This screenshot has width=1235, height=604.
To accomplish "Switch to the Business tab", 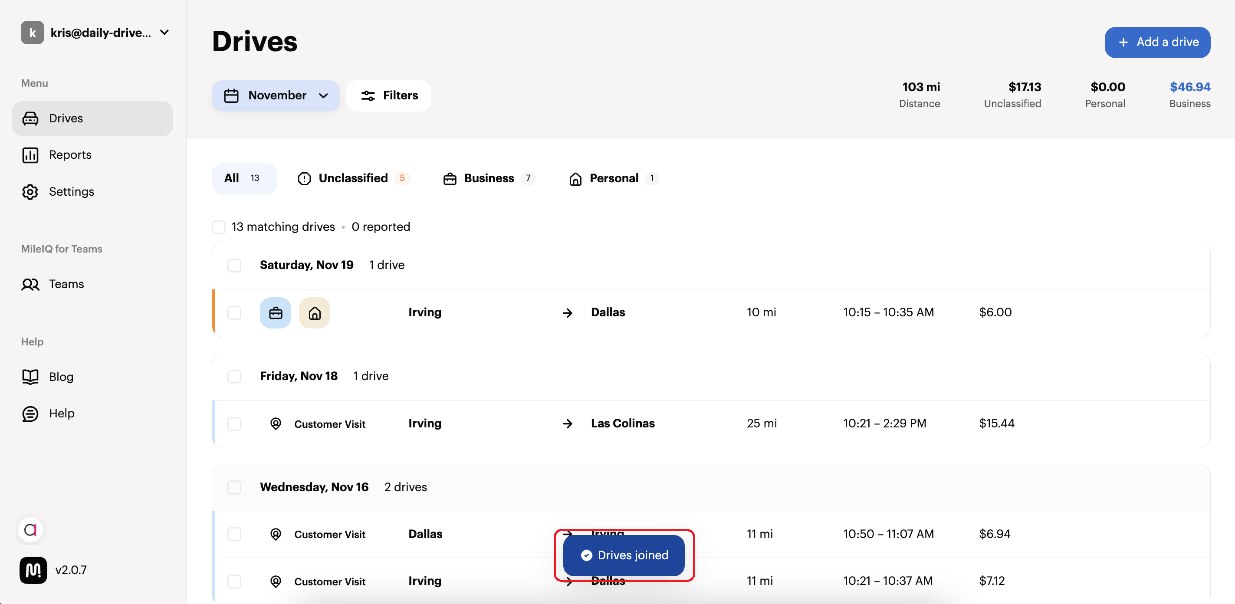I will 489,179.
